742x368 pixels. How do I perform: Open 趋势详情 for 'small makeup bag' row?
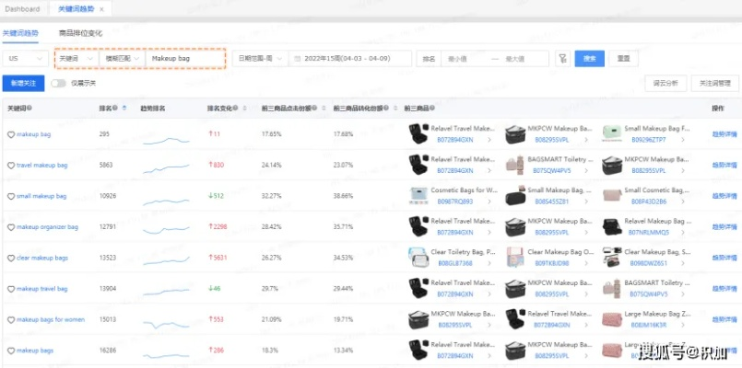(x=724, y=196)
